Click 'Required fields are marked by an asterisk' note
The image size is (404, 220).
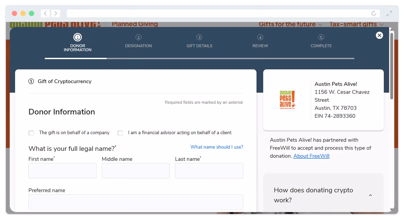(x=204, y=102)
